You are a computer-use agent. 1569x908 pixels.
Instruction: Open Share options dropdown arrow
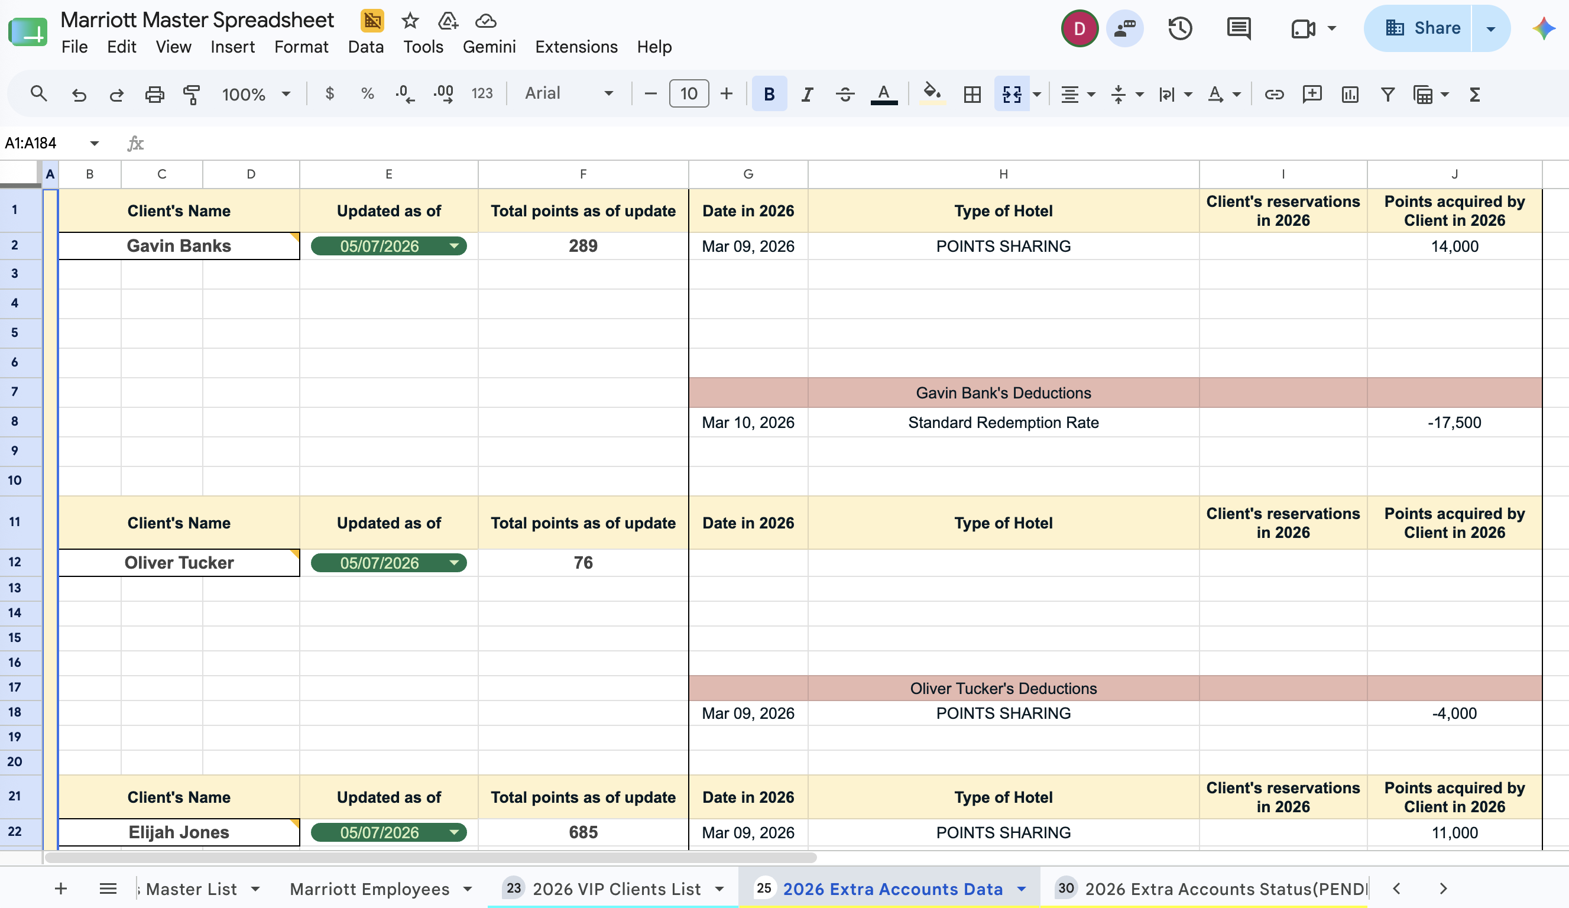point(1490,28)
